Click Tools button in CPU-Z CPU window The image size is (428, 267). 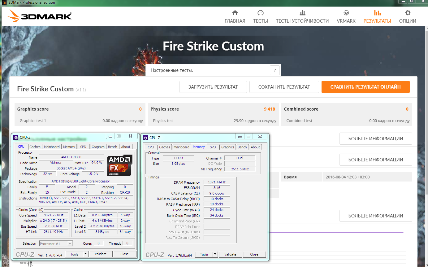coord(74,254)
